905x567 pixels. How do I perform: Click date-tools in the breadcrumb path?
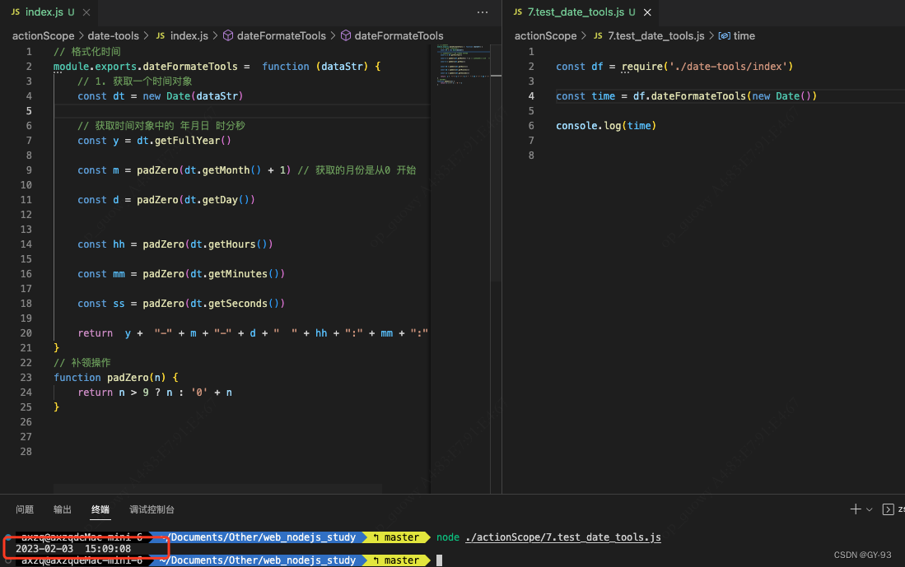(113, 35)
